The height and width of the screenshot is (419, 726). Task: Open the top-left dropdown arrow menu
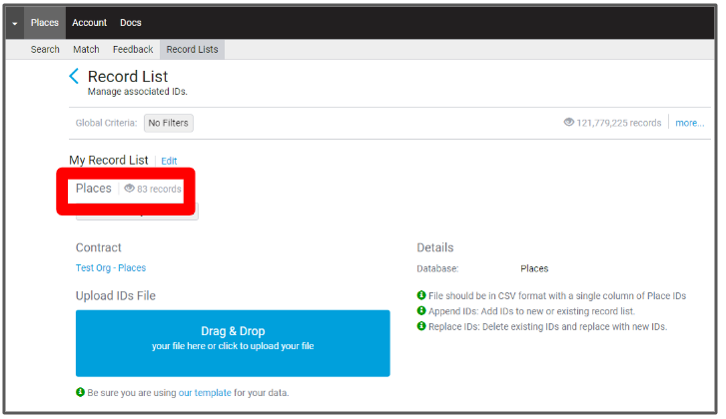(14, 23)
